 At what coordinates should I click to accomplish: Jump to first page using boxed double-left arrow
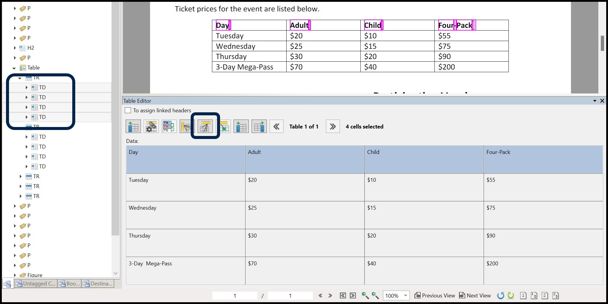pos(343,296)
